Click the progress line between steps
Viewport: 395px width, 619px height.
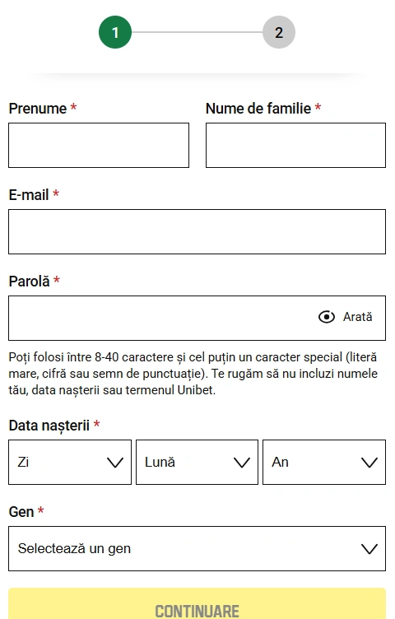pos(197,32)
